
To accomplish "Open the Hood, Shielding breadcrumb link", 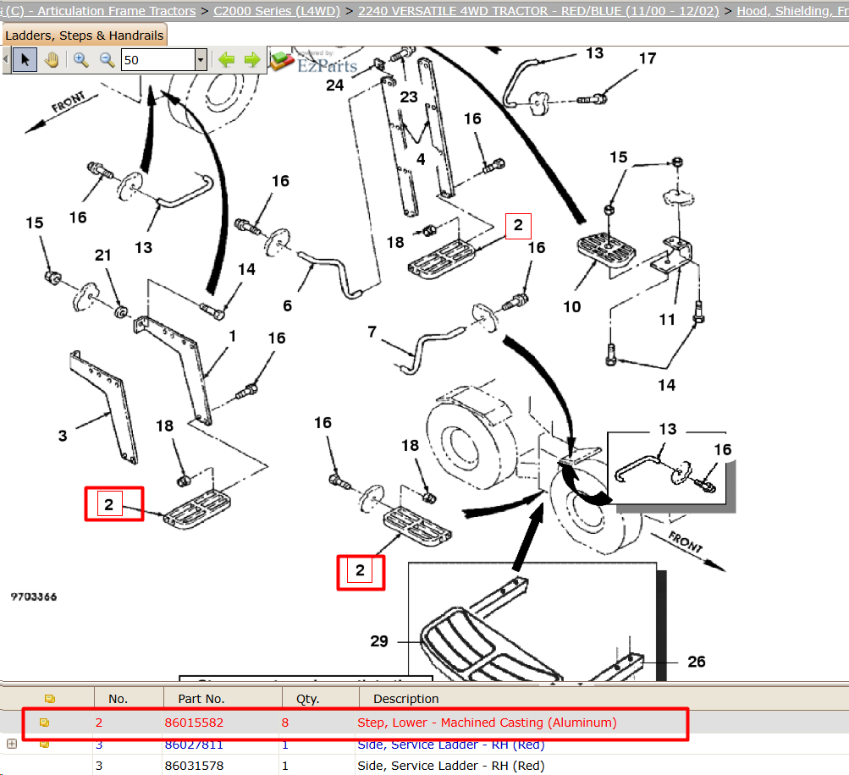I will [x=792, y=11].
